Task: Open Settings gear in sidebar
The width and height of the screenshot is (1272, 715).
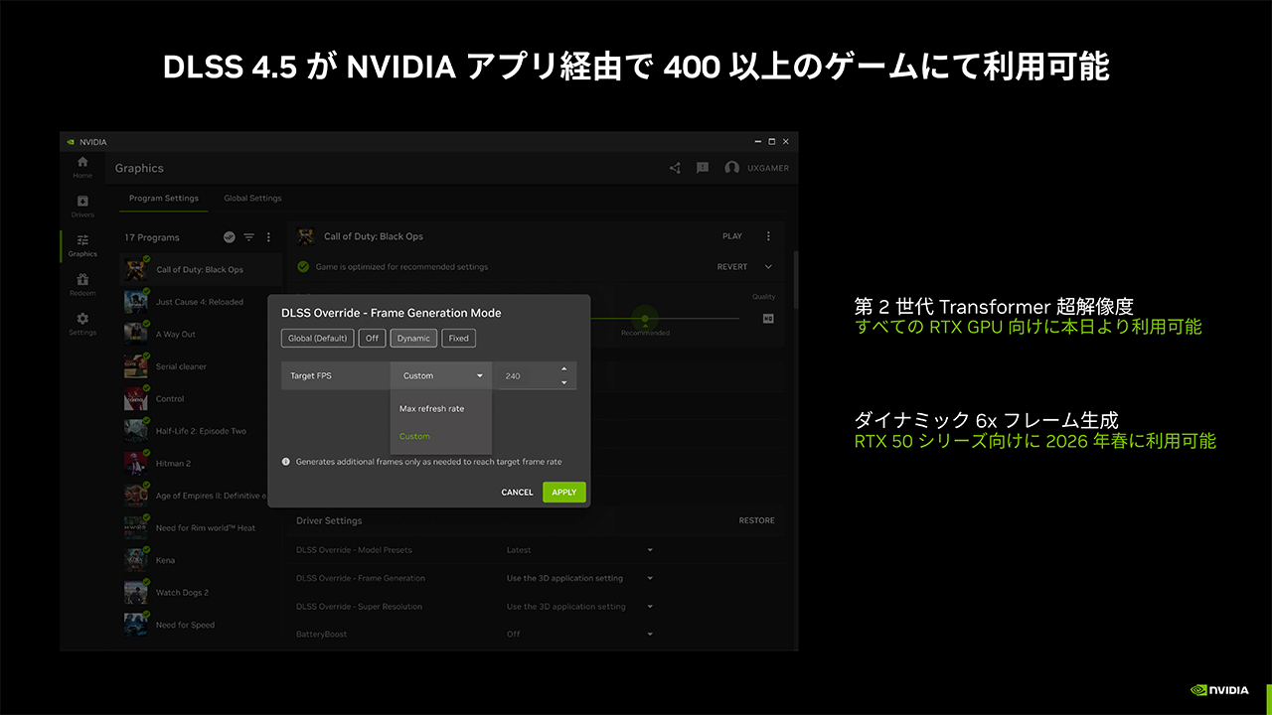Action: tap(82, 324)
